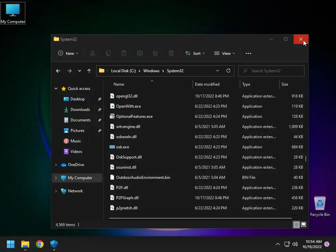This screenshot has height=252, width=336.
Task: Open the Windows Start button
Action: click(10, 244)
